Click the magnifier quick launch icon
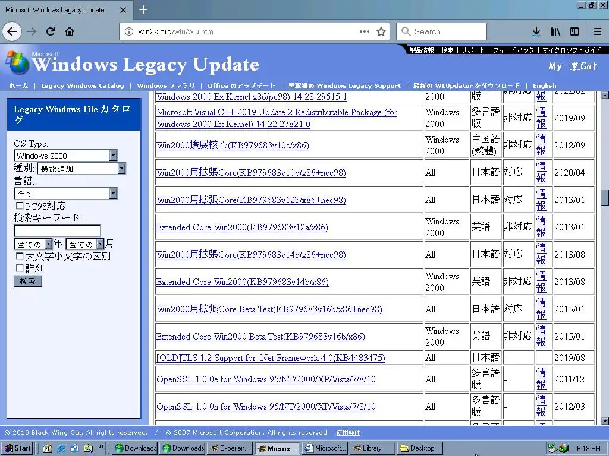 click(89, 448)
